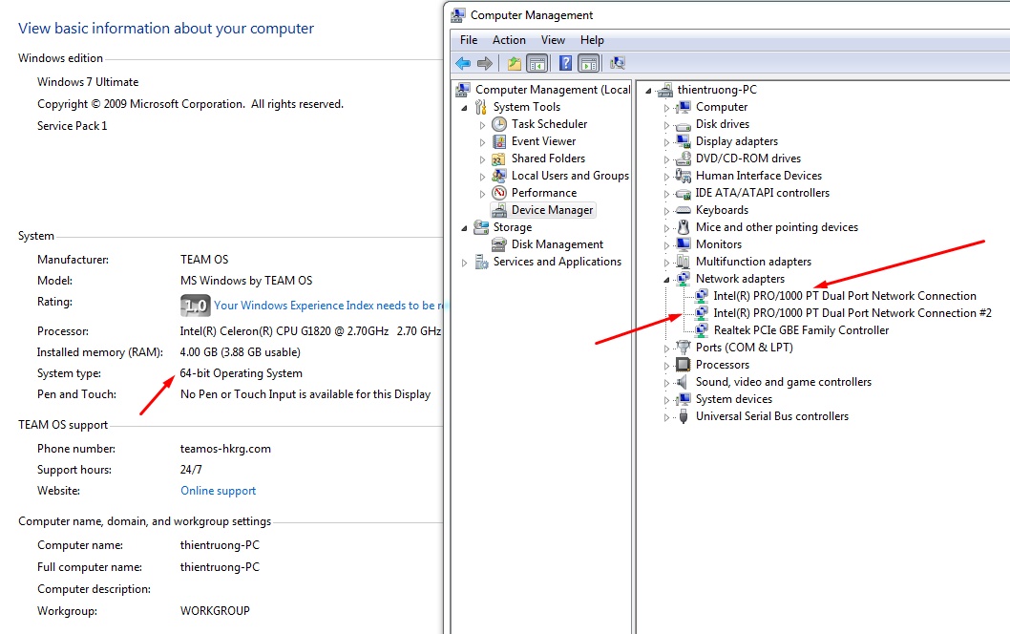Viewport: 1010px width, 634px height.
Task: Click the Computer device category icon
Action: [684, 107]
